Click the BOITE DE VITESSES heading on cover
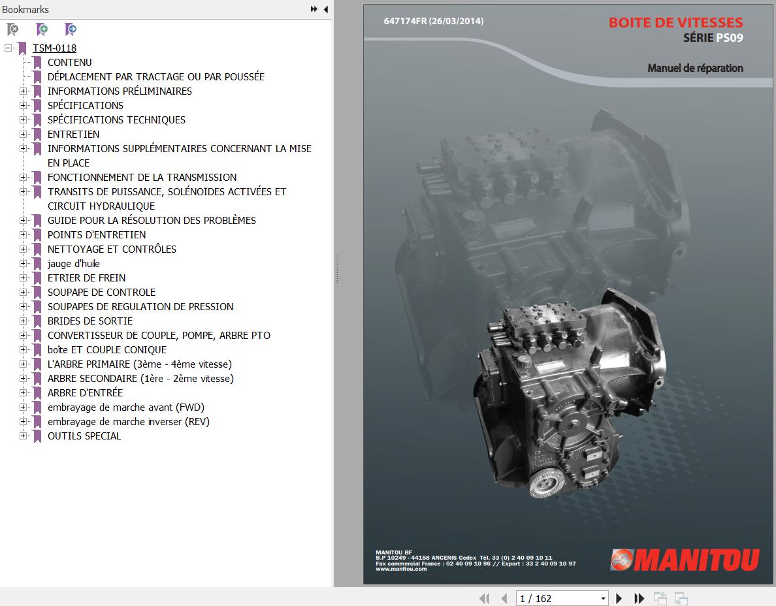The height and width of the screenshot is (606, 776). point(675,22)
